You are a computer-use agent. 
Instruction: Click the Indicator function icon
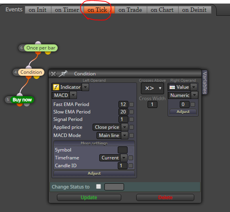click(x=56, y=87)
